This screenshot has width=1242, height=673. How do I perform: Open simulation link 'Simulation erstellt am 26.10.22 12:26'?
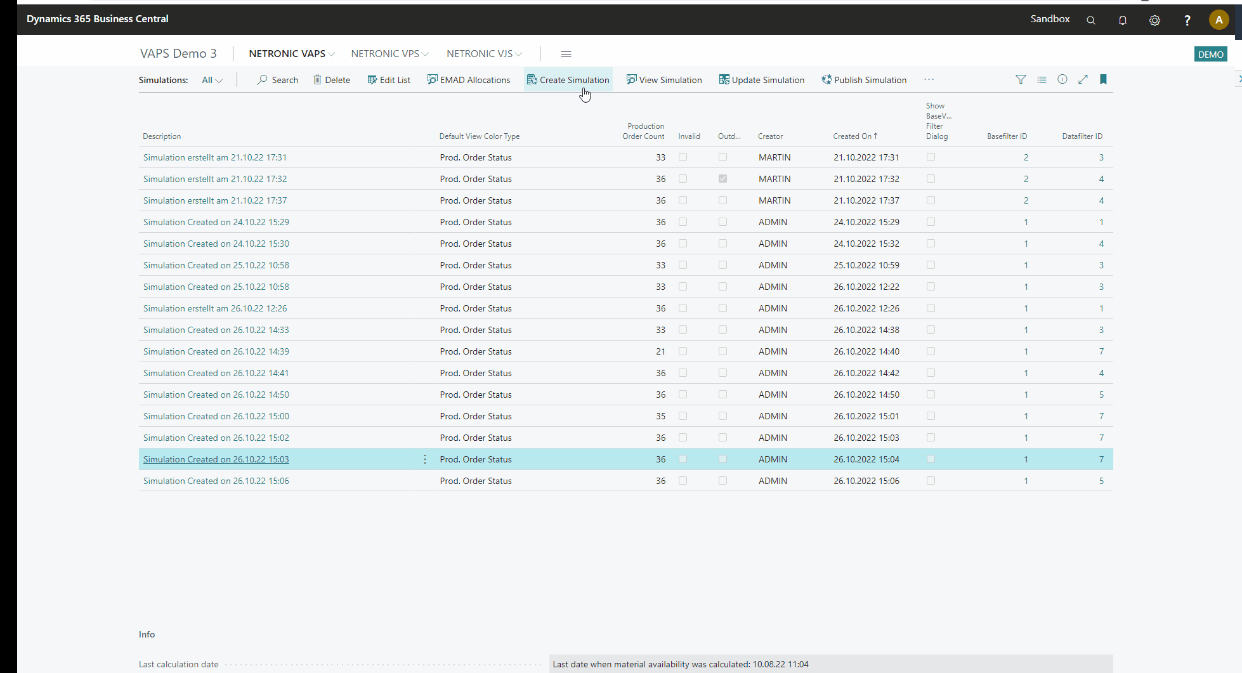pos(214,308)
